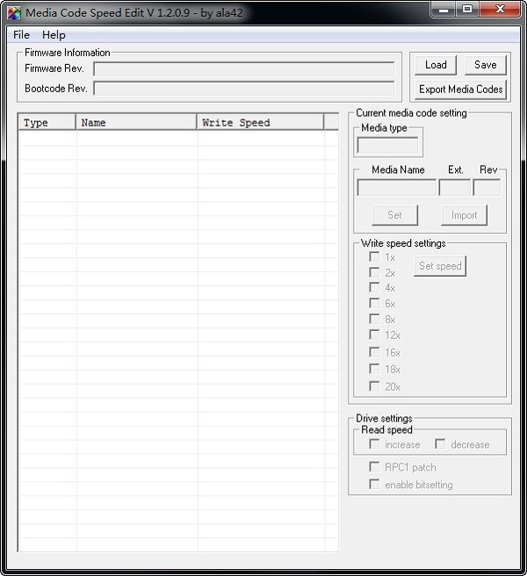Click the Load button
Image resolution: width=527 pixels, height=576 pixels.
[x=436, y=65]
